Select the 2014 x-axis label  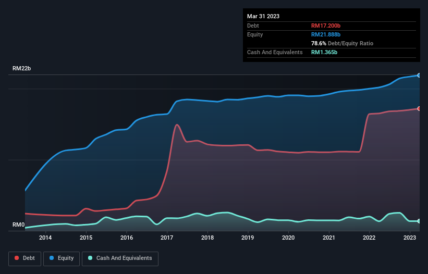click(45, 238)
